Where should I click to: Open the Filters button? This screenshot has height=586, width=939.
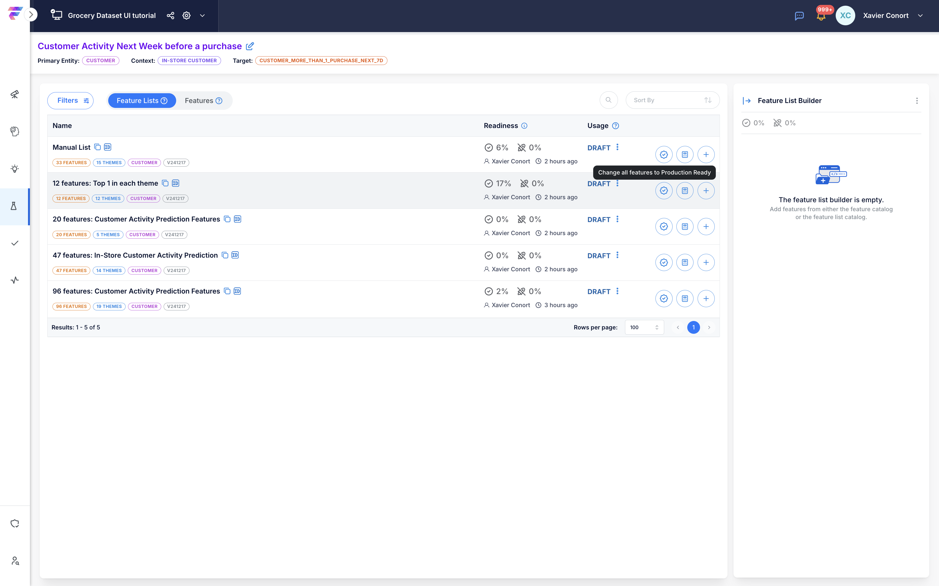coord(70,100)
